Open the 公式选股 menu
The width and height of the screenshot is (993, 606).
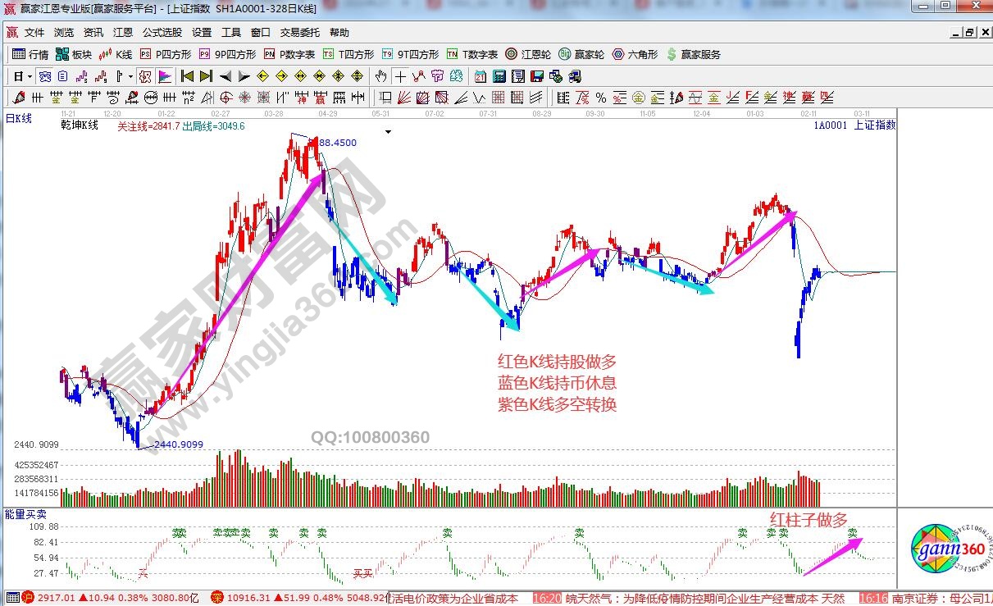(x=162, y=33)
